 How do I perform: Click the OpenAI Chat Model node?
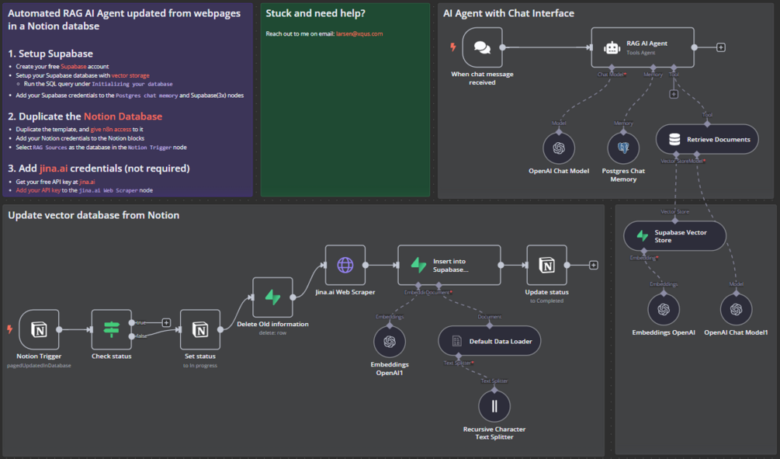(559, 148)
